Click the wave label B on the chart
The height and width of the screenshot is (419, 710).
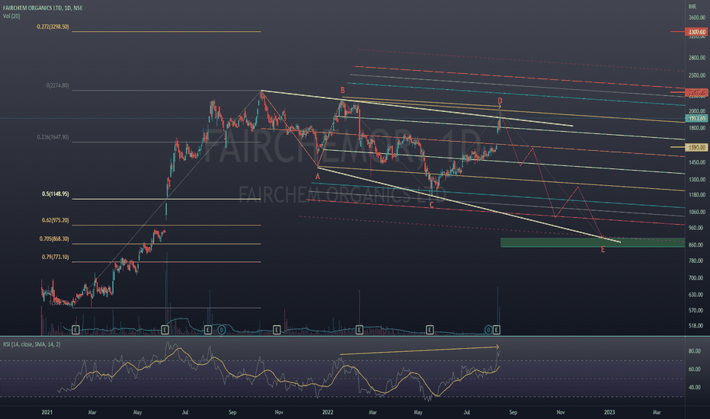pyautogui.click(x=343, y=91)
